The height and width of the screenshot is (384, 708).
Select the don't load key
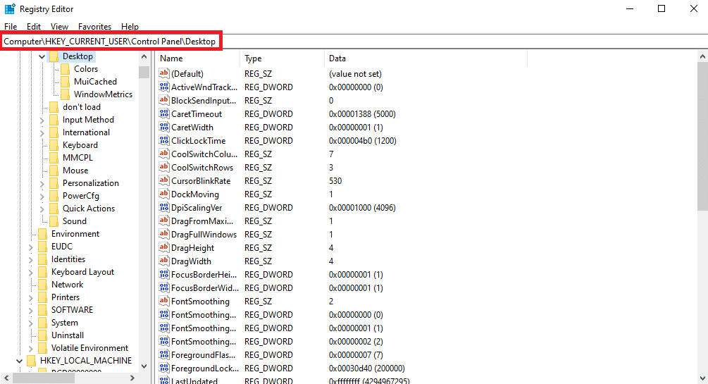click(x=82, y=107)
